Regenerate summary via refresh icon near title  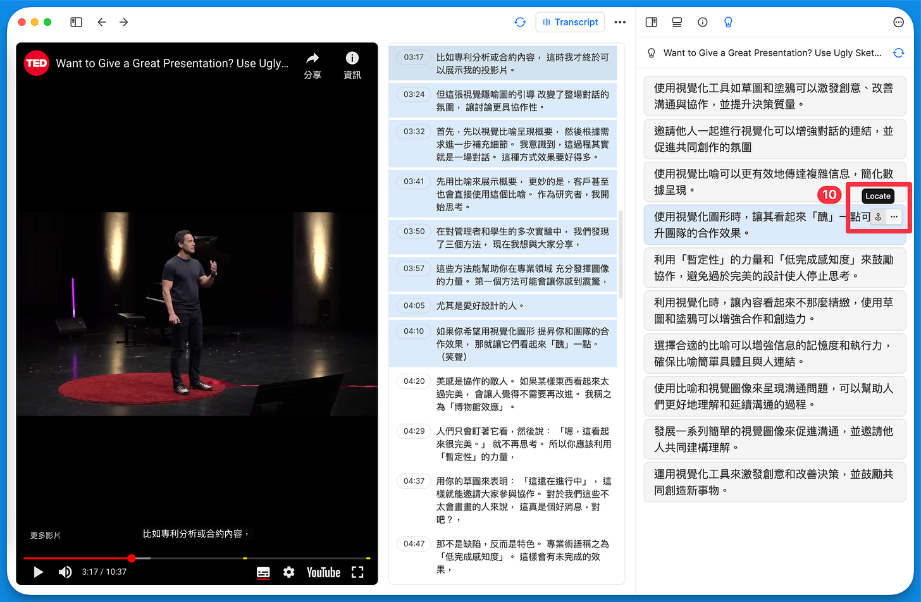898,53
